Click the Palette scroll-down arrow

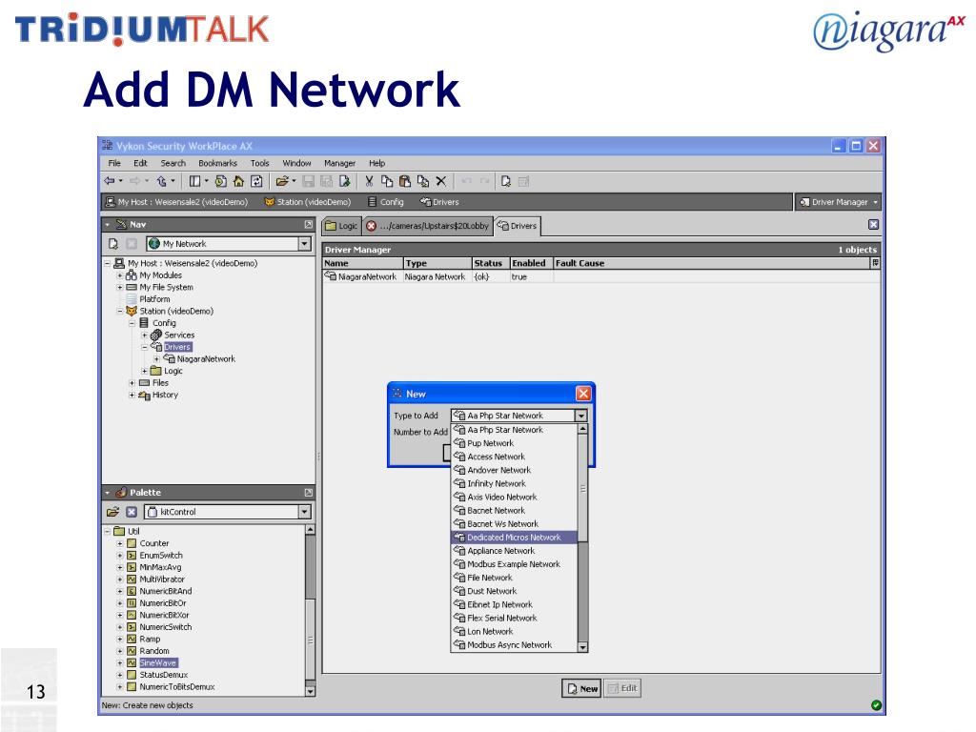[x=310, y=691]
